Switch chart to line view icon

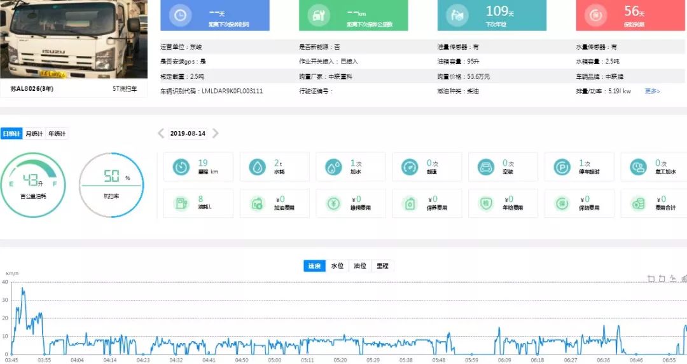click(x=673, y=278)
